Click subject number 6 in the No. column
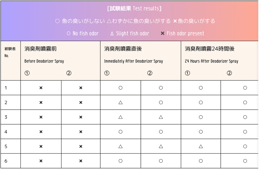The width and height of the screenshot is (259, 169). tap(6, 161)
